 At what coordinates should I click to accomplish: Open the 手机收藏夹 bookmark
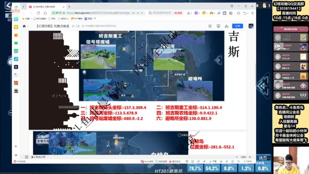point(40,19)
